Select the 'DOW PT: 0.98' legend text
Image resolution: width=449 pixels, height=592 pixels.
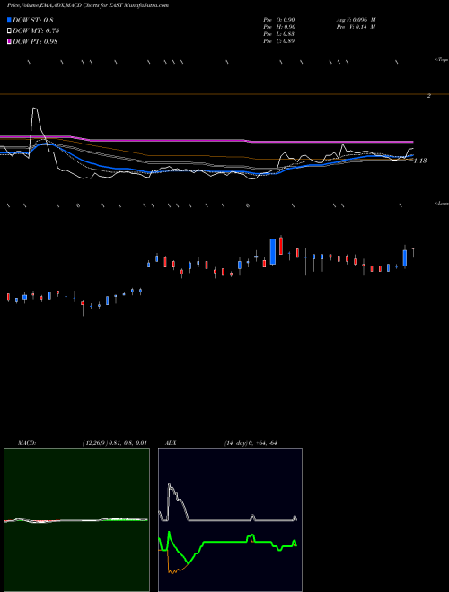(x=35, y=41)
